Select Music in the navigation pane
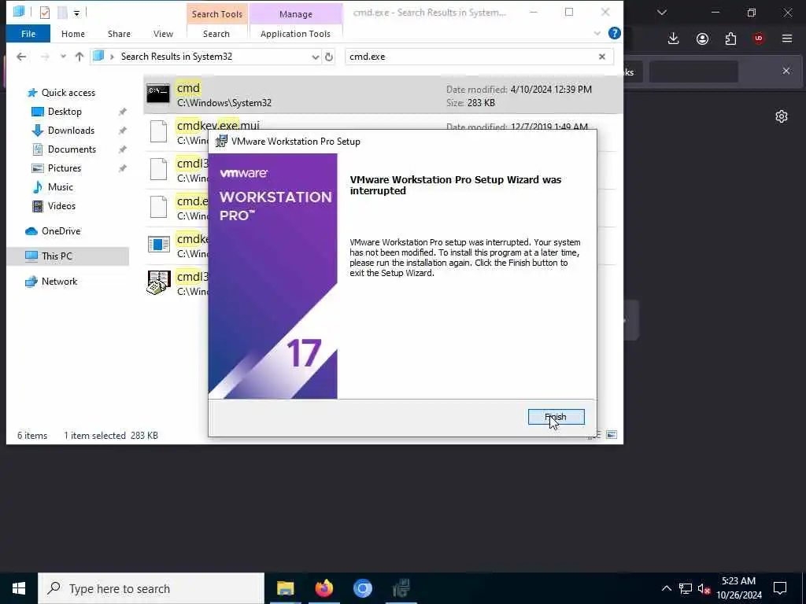The image size is (806, 604). [x=60, y=187]
